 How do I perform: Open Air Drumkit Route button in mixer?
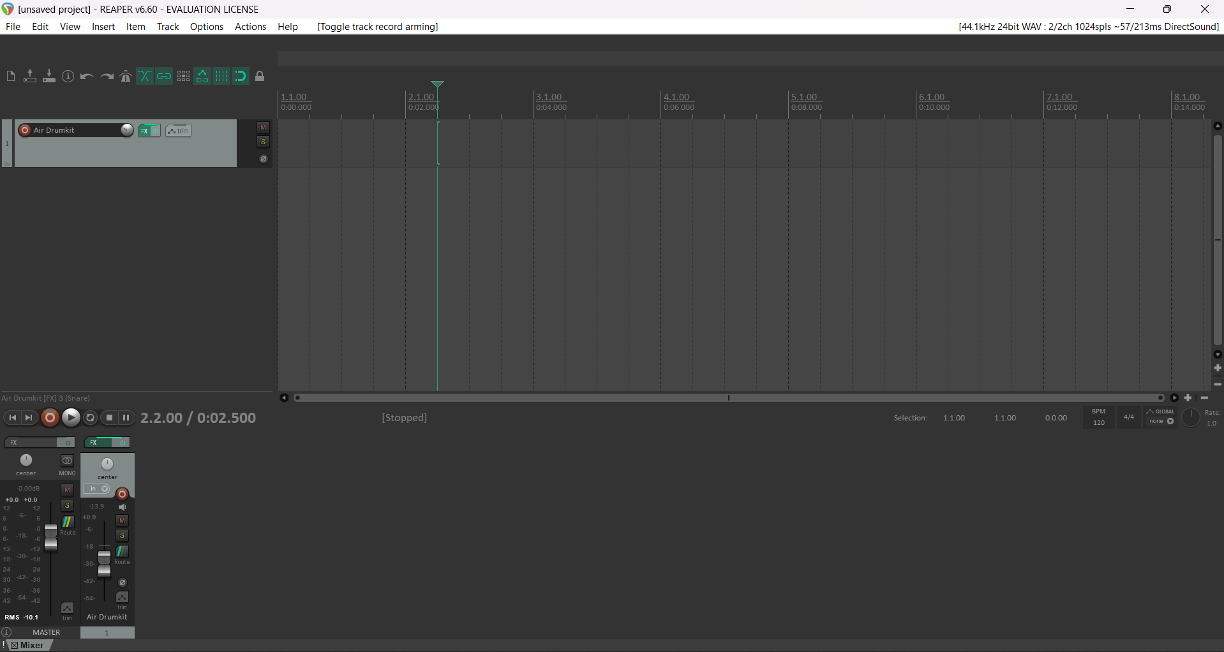(x=122, y=552)
